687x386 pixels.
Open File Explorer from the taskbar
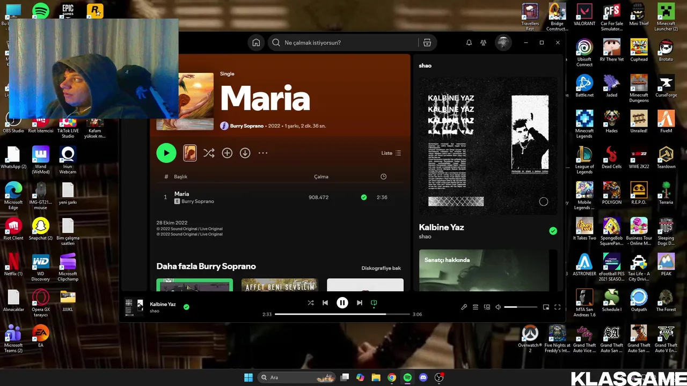tap(376, 377)
